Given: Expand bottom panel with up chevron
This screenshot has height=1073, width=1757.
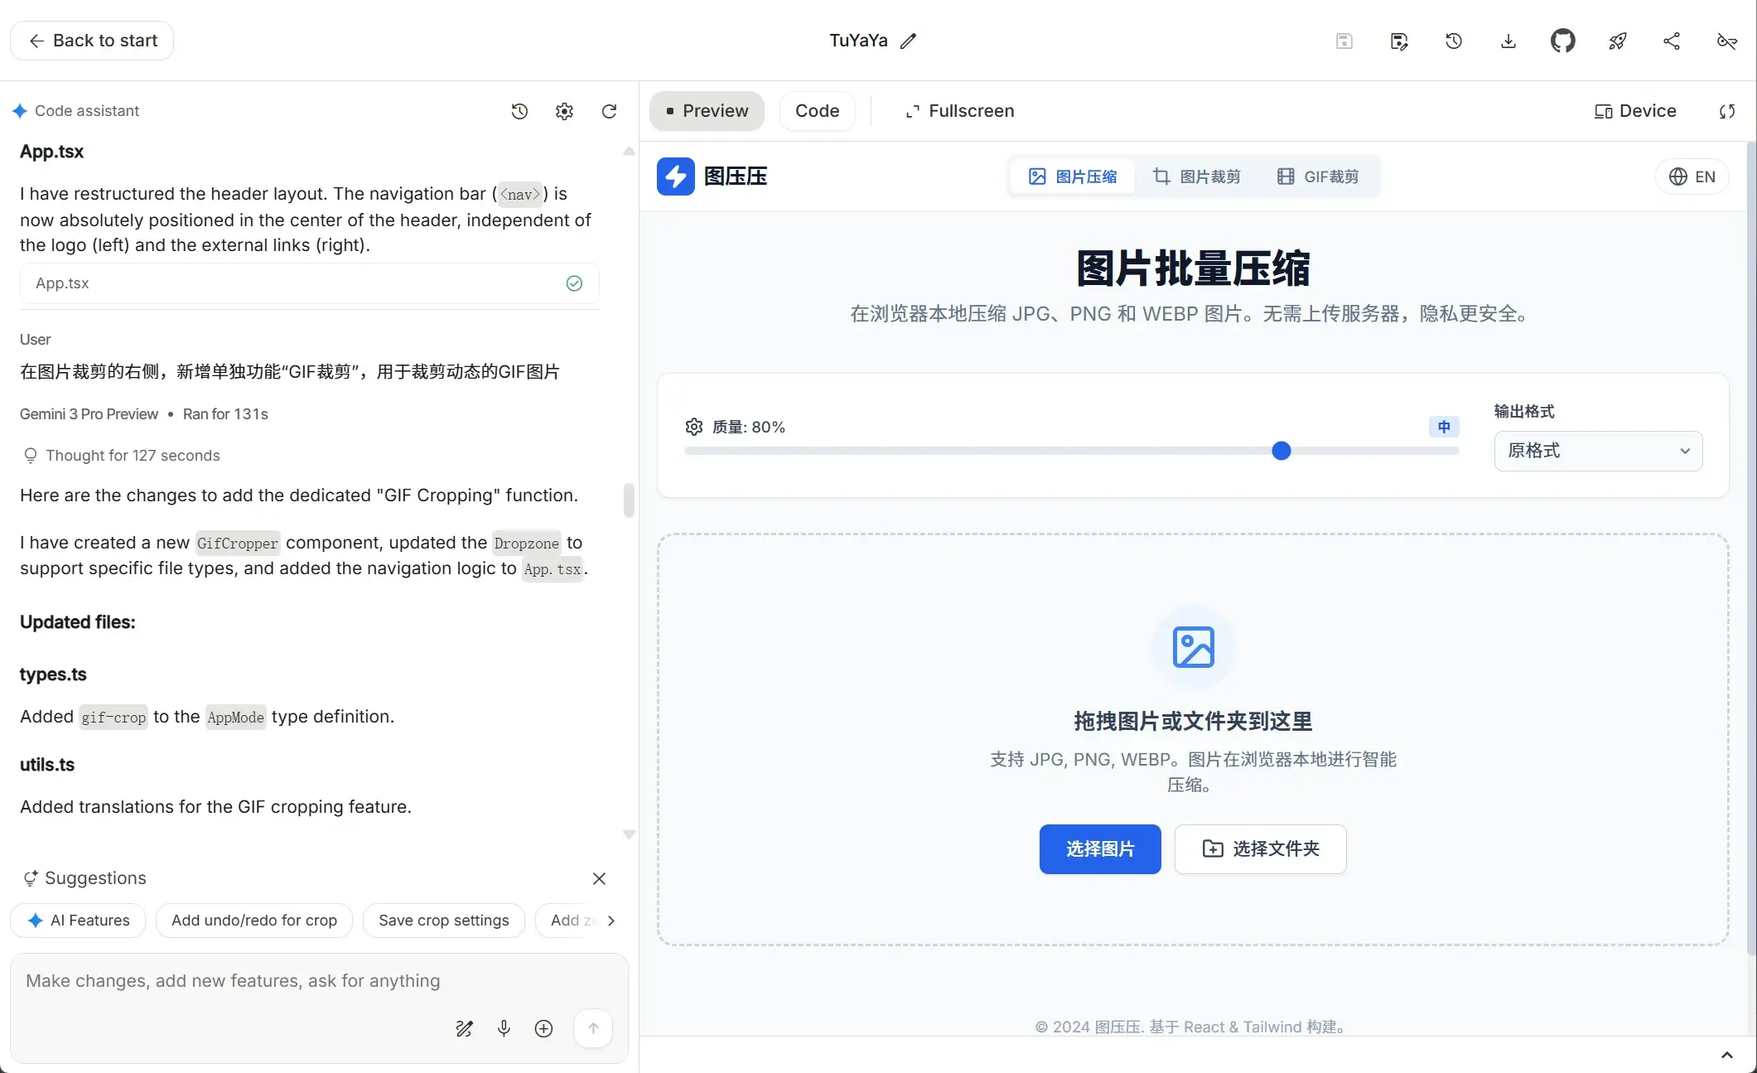Looking at the screenshot, I should pyautogui.click(x=1726, y=1055).
